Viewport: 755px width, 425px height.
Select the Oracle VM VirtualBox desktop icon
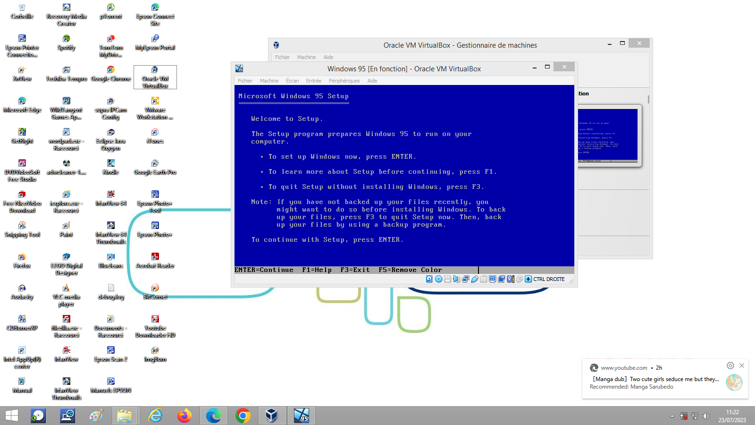155,77
